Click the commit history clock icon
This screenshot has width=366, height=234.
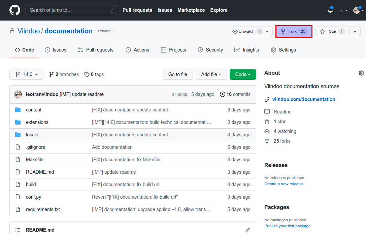click(222, 94)
